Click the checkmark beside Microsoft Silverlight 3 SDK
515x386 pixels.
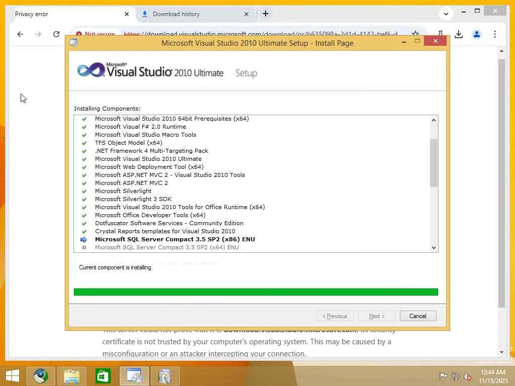click(84, 199)
